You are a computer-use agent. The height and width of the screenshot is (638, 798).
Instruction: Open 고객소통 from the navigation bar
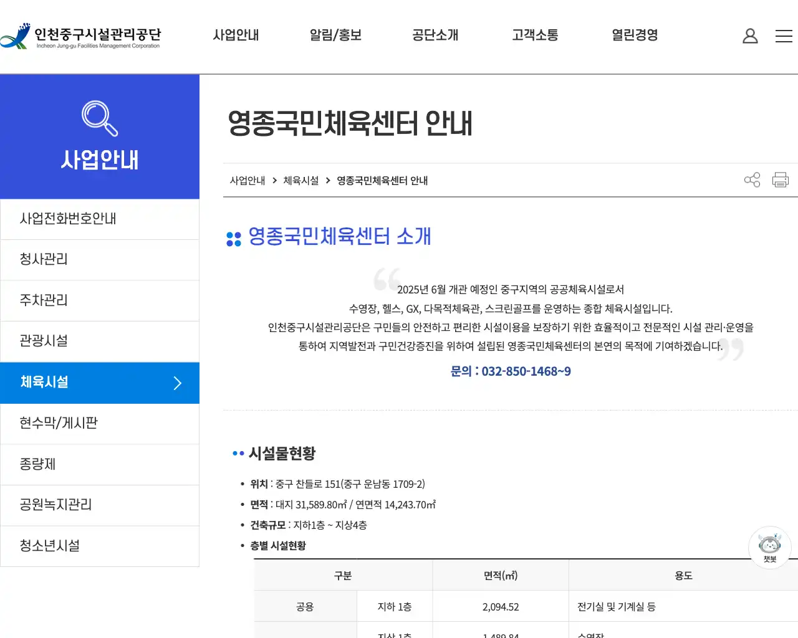[534, 36]
